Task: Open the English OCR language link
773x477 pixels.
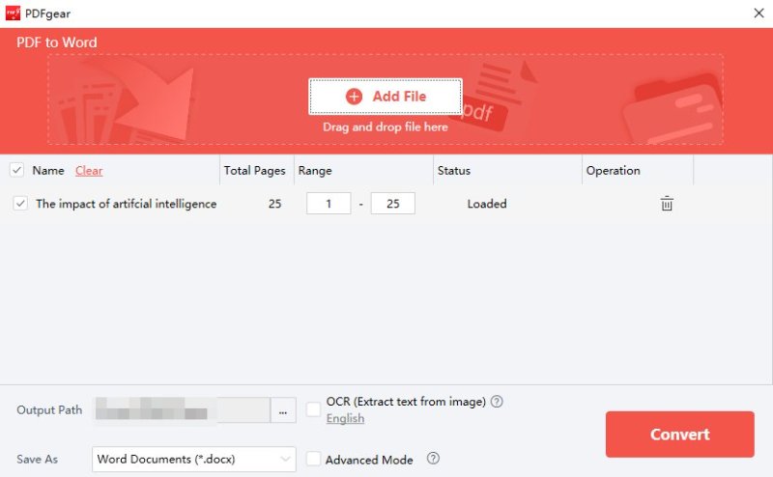Action: (x=345, y=418)
